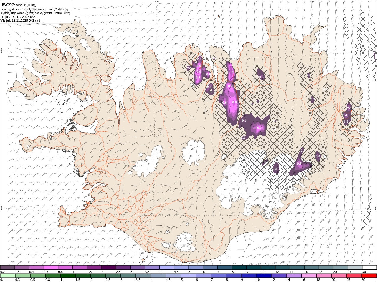Click the 15W longitude label
This screenshot has width=377, height=282.
coord(312,1)
